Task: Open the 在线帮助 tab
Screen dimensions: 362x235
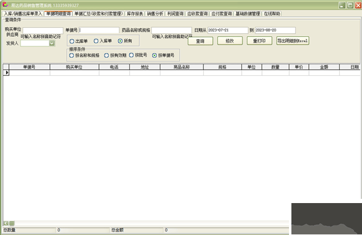Action: 272,14
